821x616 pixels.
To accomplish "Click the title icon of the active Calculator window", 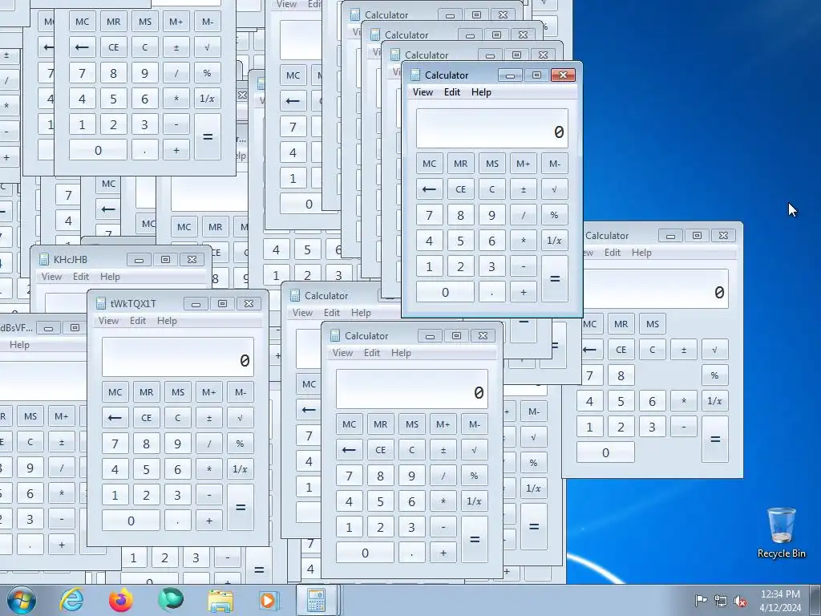I will click(415, 75).
